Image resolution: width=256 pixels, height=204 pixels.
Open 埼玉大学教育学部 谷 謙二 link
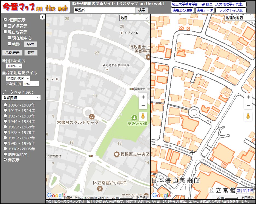tap(209, 4)
